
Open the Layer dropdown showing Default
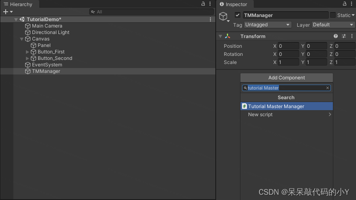tap(333, 25)
